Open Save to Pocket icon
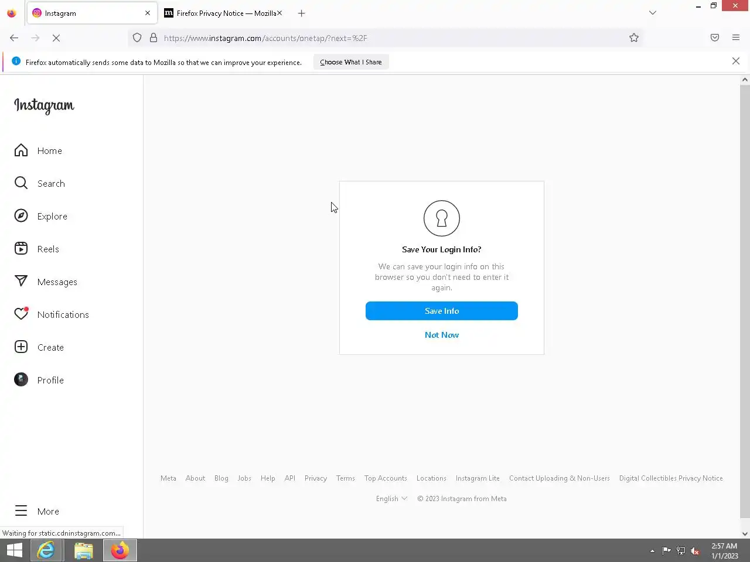 click(x=715, y=38)
